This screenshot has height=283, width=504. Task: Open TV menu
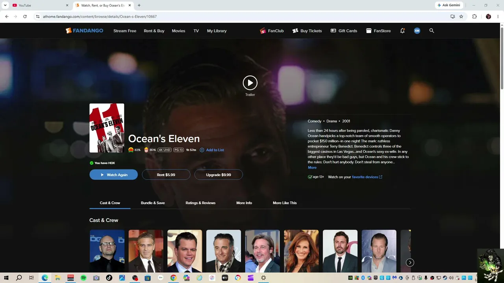coord(196,31)
